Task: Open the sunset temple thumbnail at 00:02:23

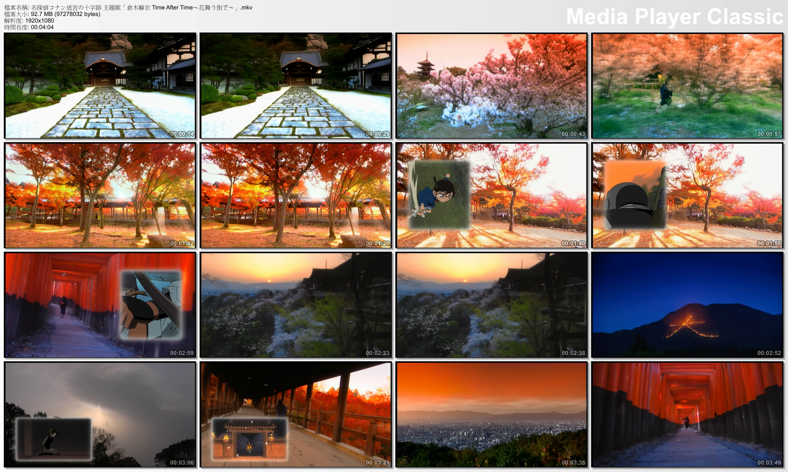Action: pyautogui.click(x=296, y=305)
